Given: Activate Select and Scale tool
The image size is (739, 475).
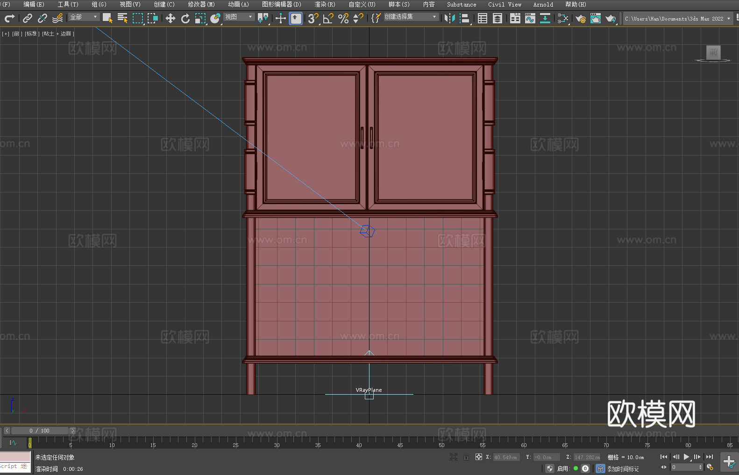Looking at the screenshot, I should tap(200, 18).
